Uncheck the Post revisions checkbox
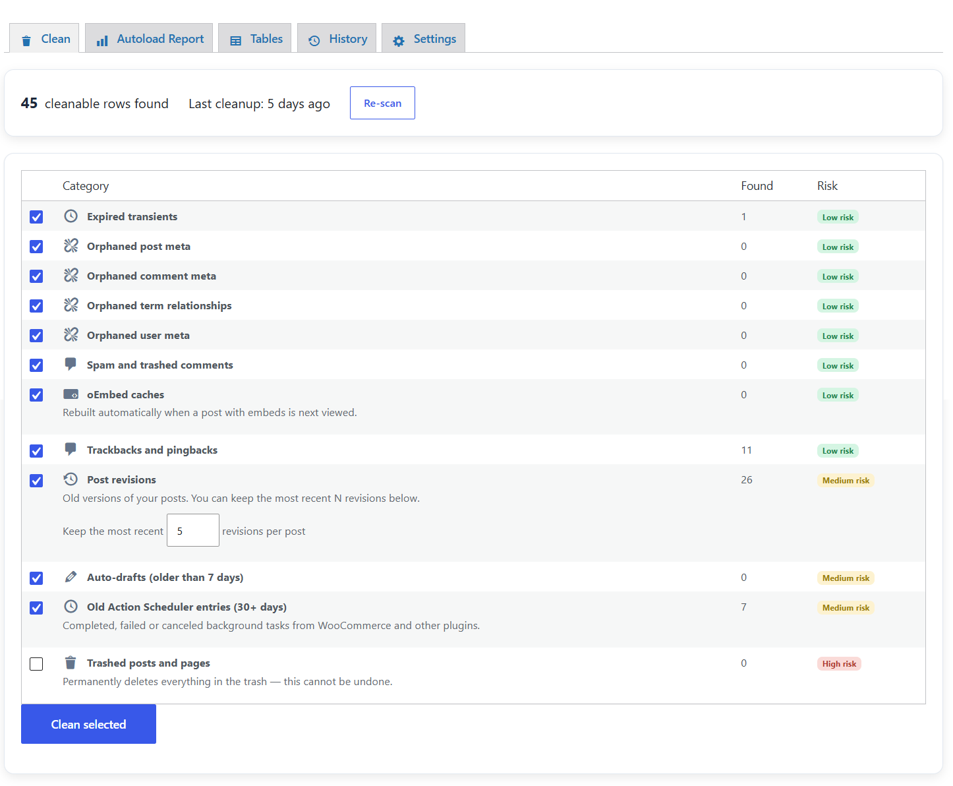 36,481
